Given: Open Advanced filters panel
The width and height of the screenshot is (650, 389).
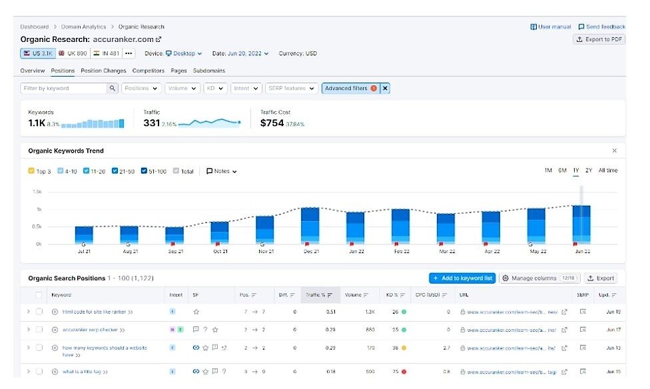Looking at the screenshot, I should tap(351, 89).
